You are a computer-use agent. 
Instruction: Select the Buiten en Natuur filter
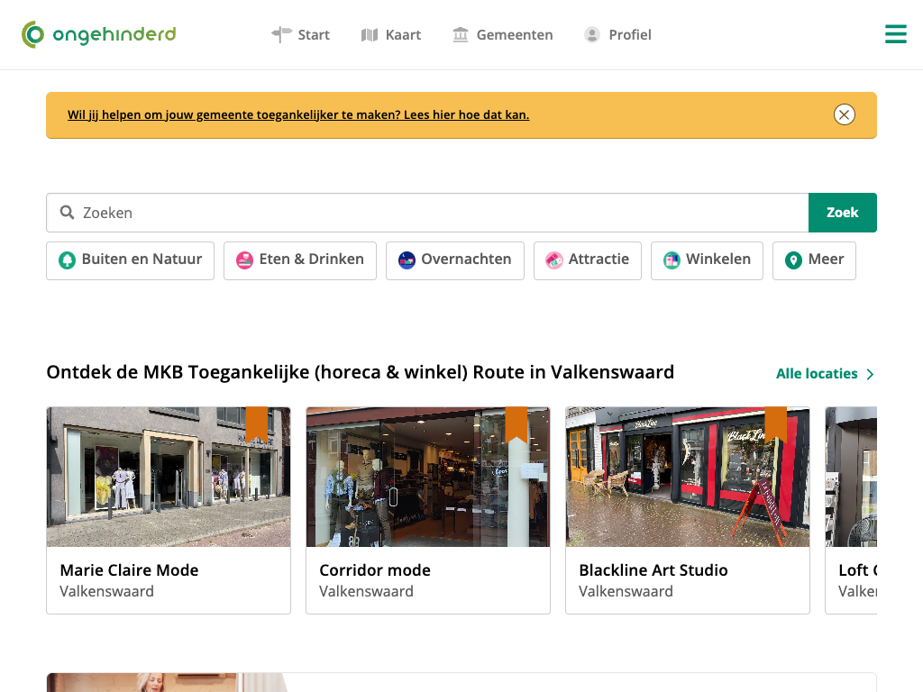pyautogui.click(x=130, y=259)
